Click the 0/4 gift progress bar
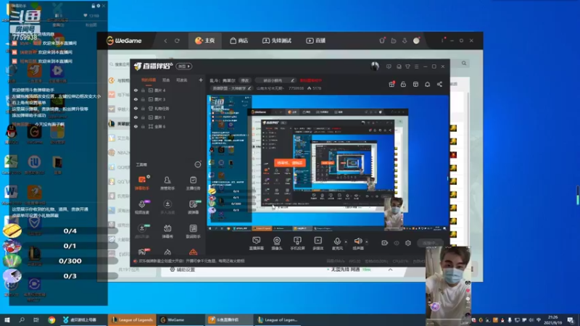Image resolution: width=580 pixels, height=326 pixels. point(70,231)
